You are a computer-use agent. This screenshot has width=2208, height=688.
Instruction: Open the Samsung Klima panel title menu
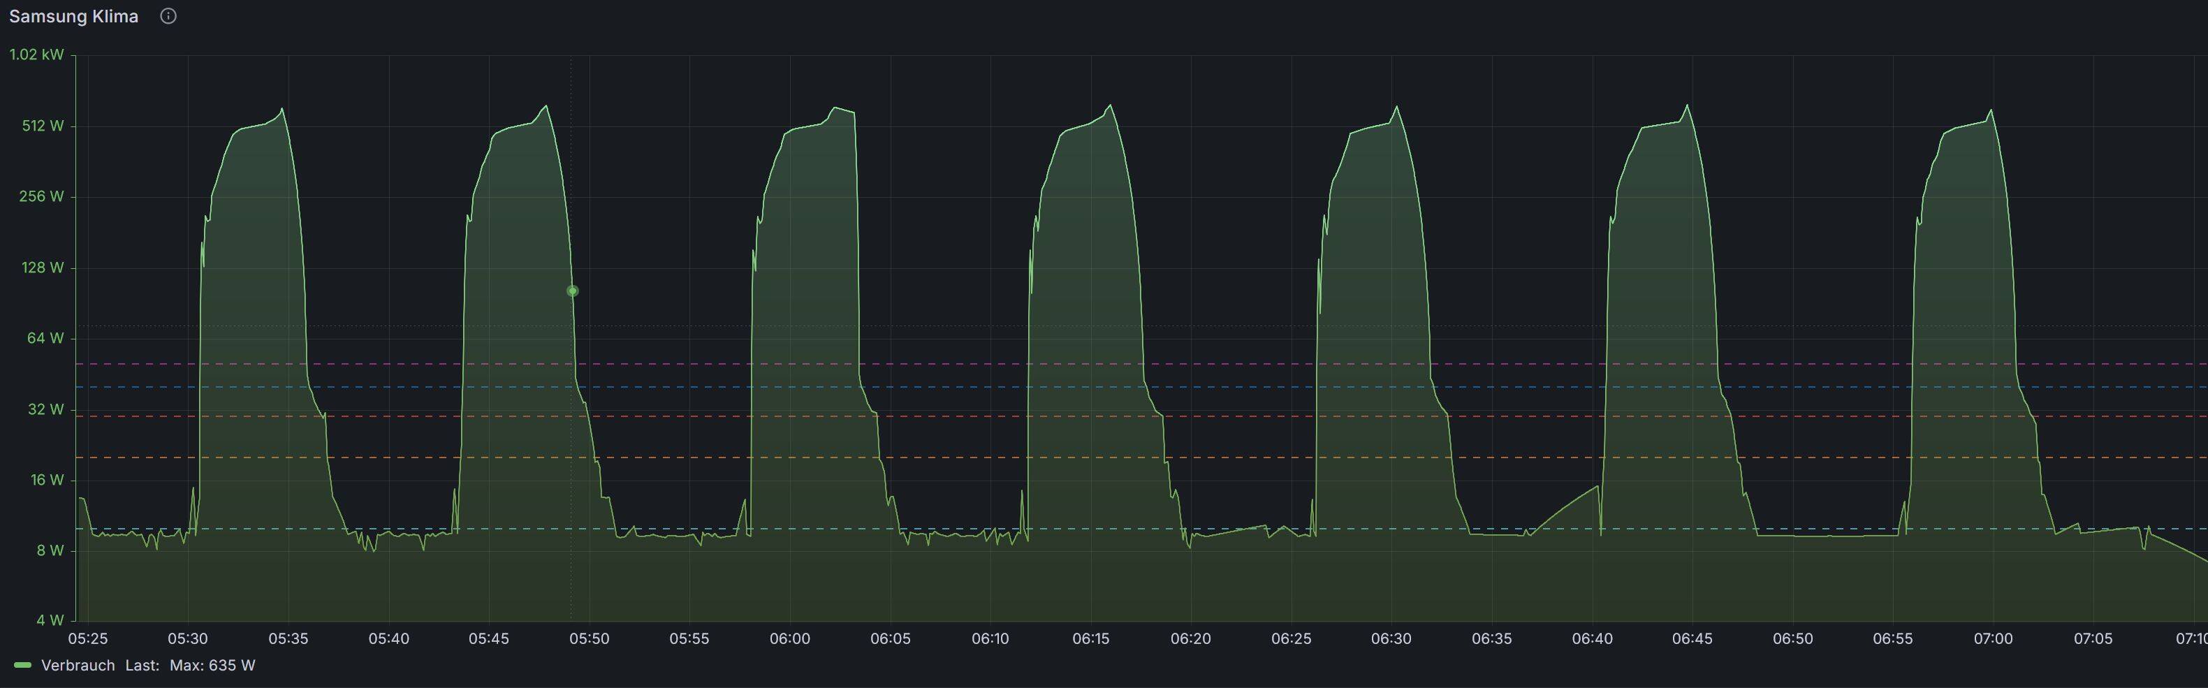tap(74, 16)
